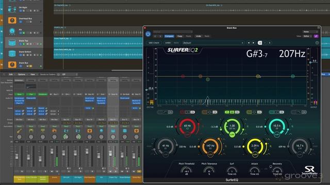Select the low-pass filter slope icon

[299, 112]
